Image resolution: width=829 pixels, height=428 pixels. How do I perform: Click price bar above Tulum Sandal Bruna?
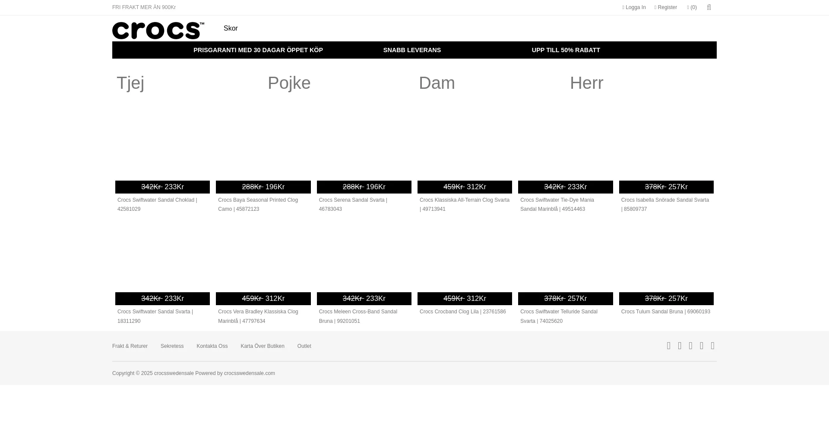tap(666, 299)
